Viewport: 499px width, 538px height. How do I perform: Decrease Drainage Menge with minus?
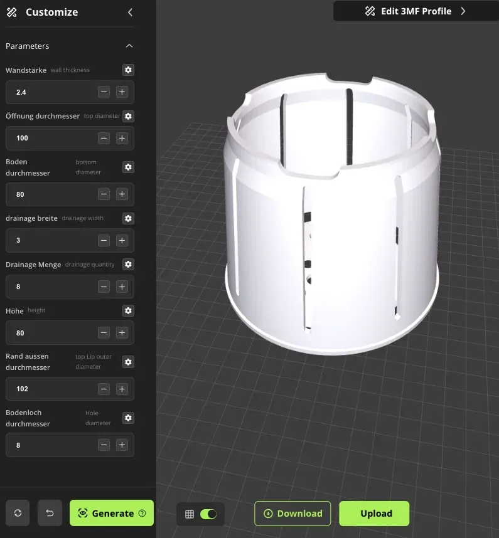click(104, 287)
